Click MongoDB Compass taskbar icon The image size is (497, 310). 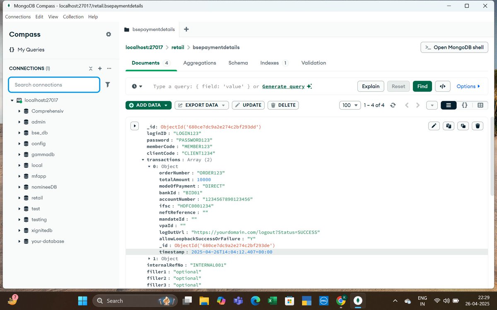point(358,300)
